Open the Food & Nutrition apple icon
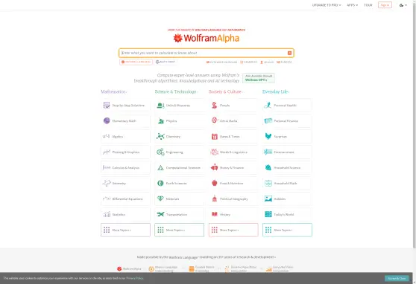 coord(215,183)
